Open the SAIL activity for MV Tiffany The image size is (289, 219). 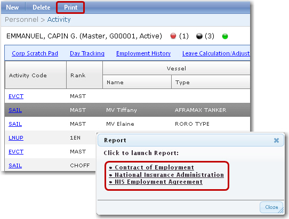(x=15, y=110)
